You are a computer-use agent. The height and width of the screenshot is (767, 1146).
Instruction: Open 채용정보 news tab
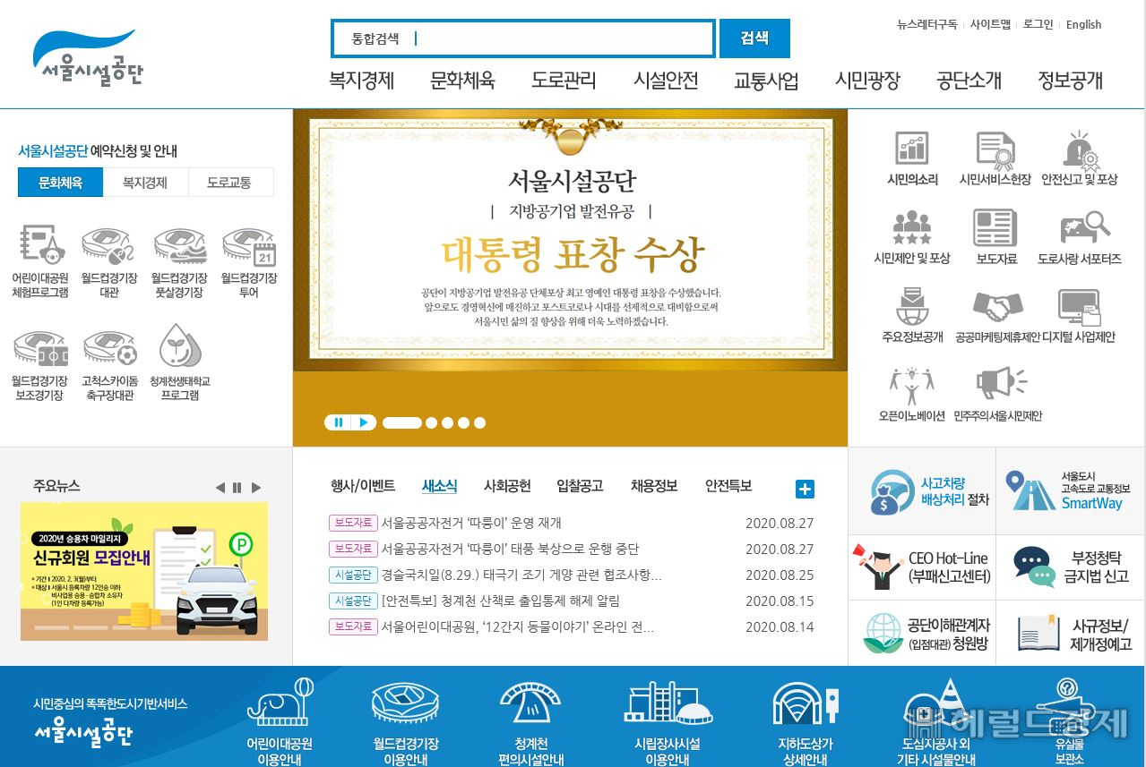[654, 486]
